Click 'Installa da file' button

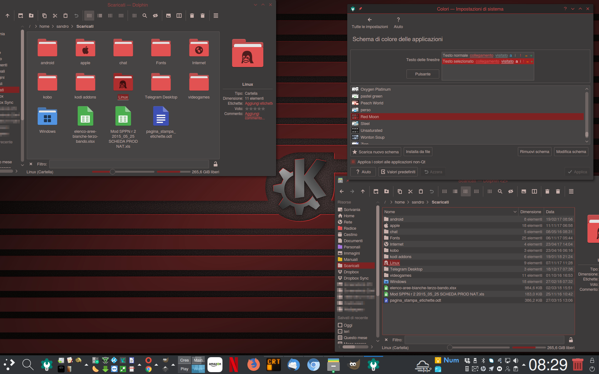[x=418, y=152]
